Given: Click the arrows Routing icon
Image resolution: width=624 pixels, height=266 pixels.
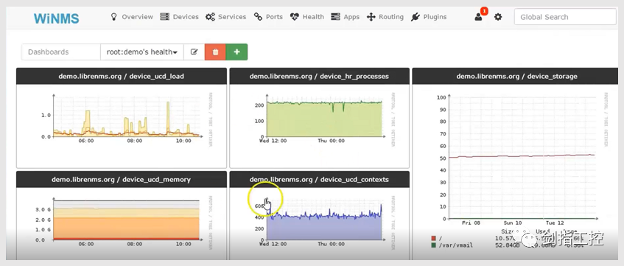Looking at the screenshot, I should (371, 17).
